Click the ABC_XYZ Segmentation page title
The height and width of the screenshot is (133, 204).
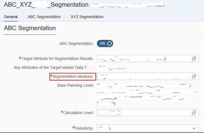point(46,5)
